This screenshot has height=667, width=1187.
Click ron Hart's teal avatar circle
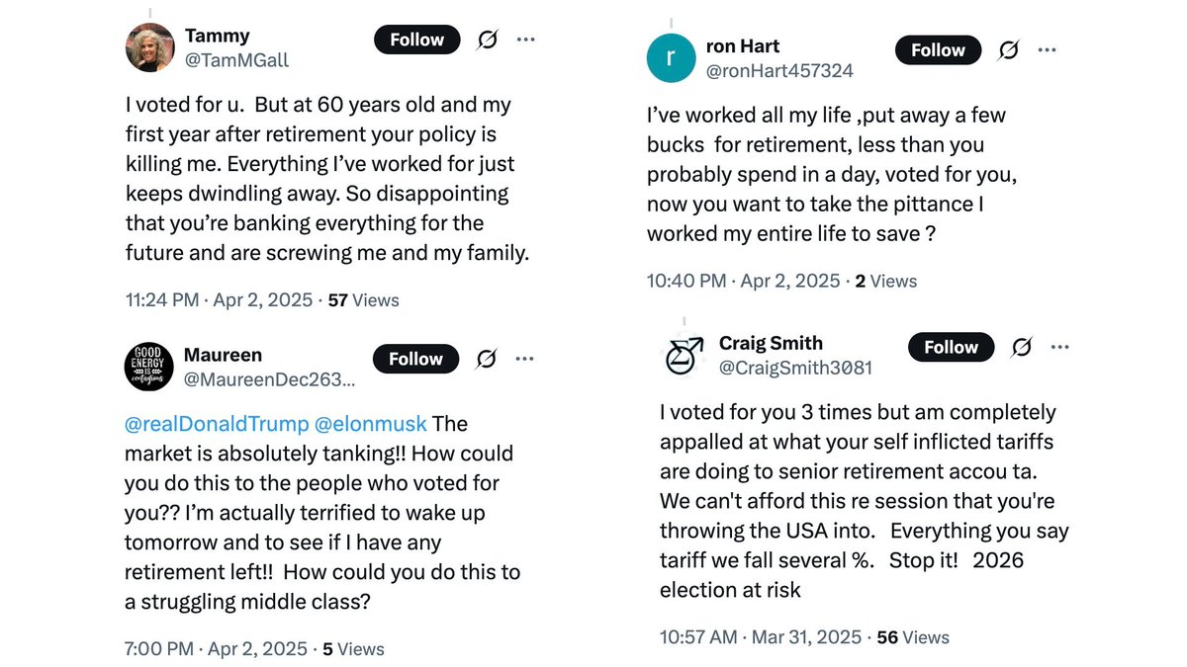pyautogui.click(x=671, y=58)
